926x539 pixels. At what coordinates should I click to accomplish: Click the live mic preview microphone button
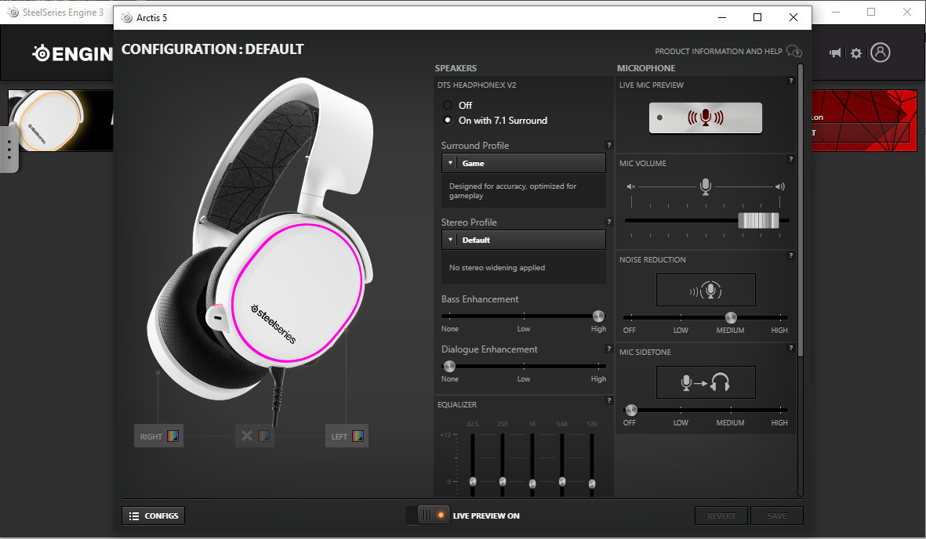[x=705, y=118]
